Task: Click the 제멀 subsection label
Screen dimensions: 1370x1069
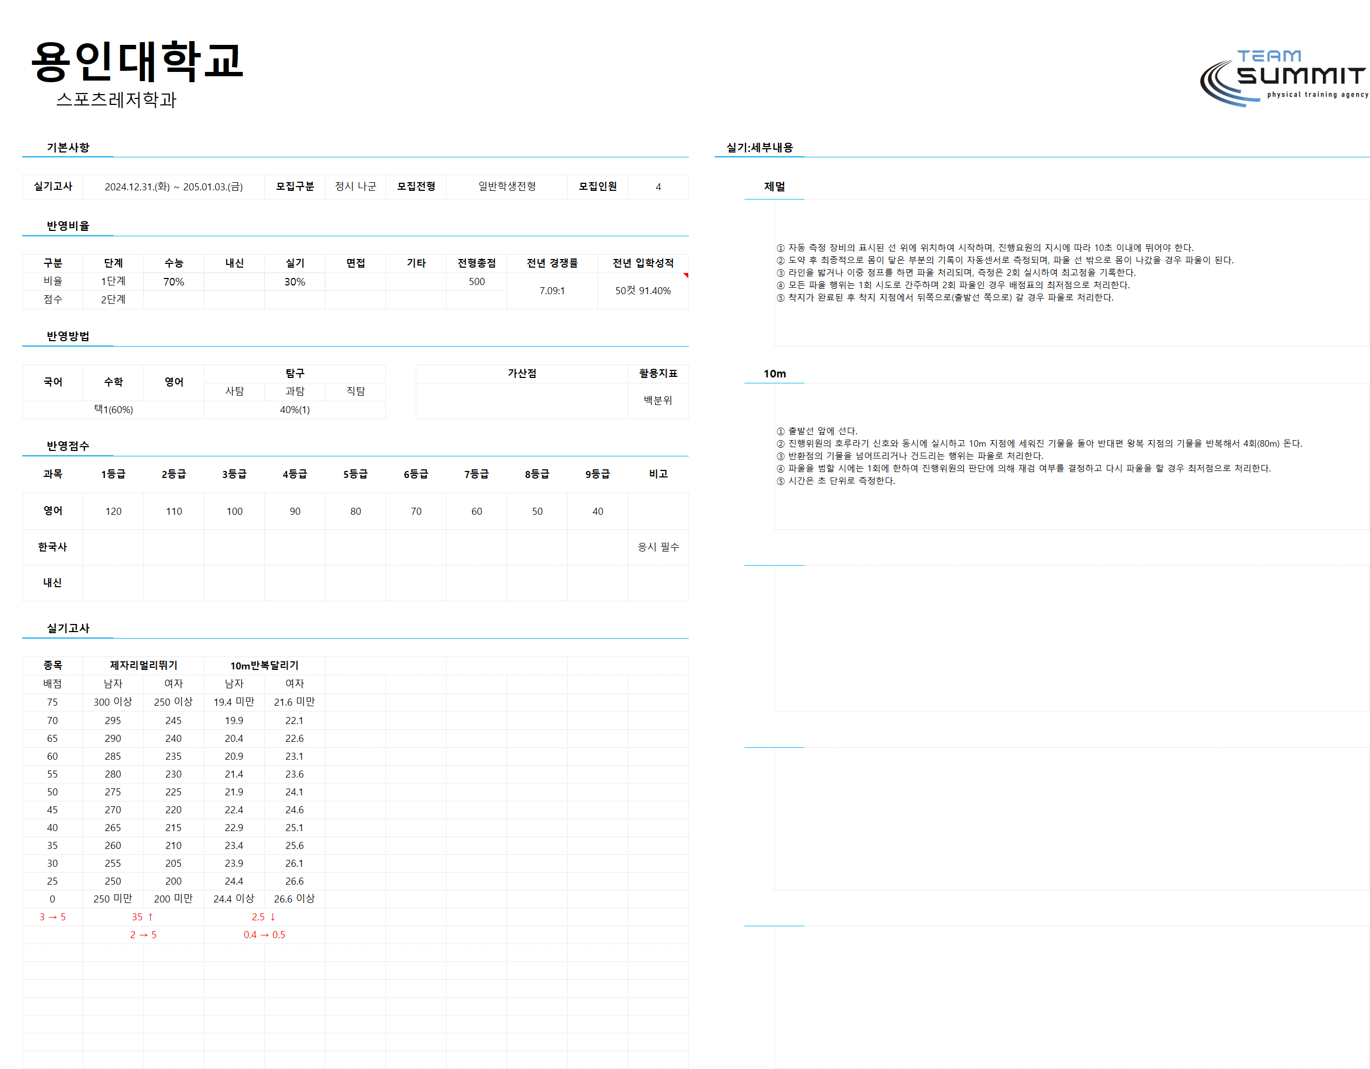Action: click(x=775, y=187)
